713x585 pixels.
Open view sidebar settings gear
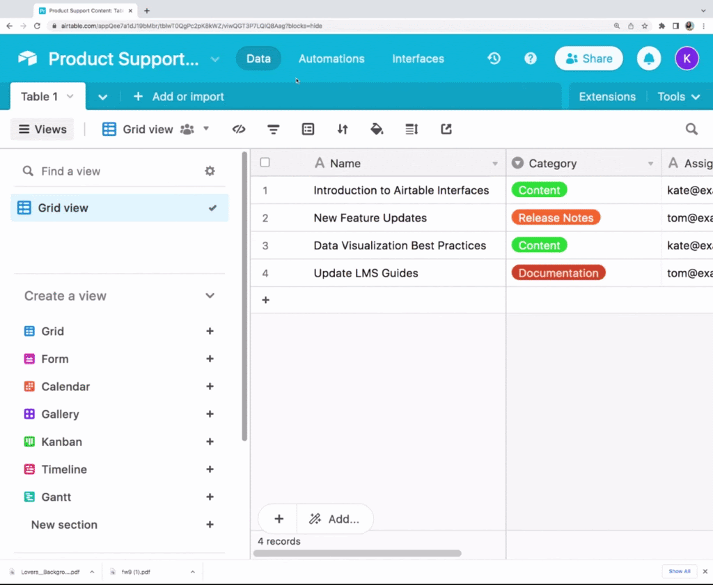point(210,171)
